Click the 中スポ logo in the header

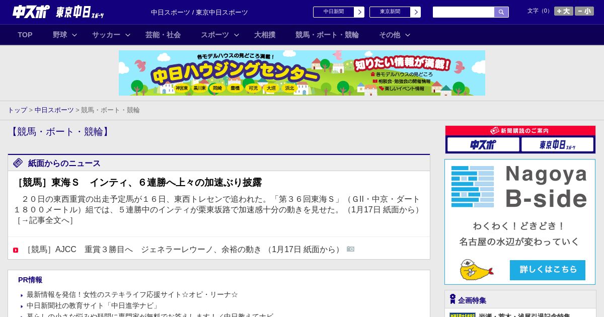31,12
